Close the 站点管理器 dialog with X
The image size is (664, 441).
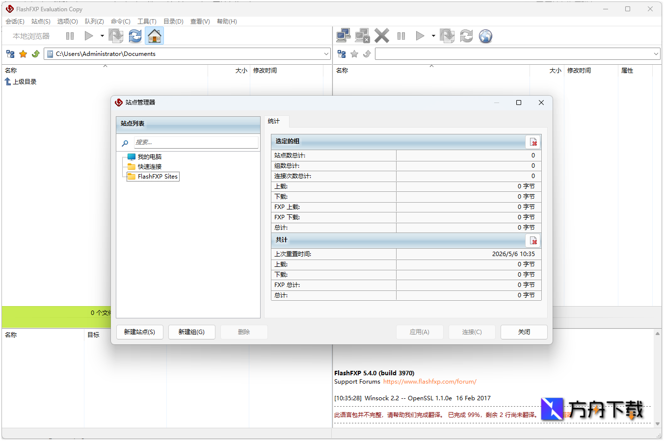coord(541,103)
